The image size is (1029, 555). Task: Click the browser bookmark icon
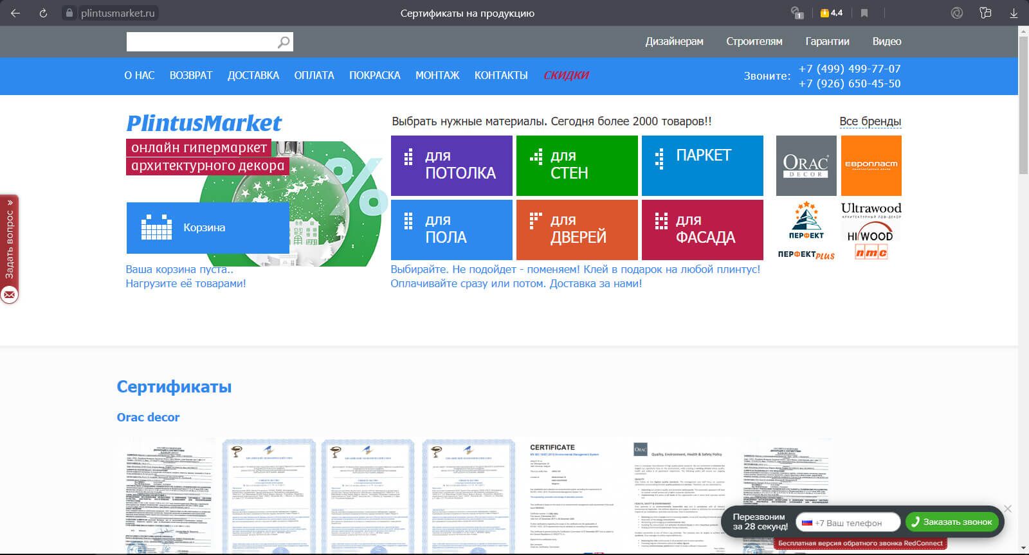pos(864,13)
